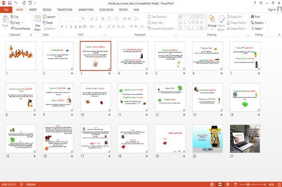The height and width of the screenshot is (187, 282).
Task: Click the Reset slide button
Action: click(47, 22)
